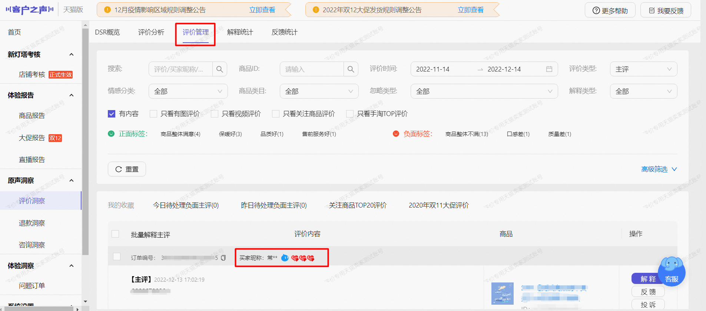This screenshot has width=706, height=311.
Task: Filter by 商品整体不满(13) tag
Action: click(467, 134)
